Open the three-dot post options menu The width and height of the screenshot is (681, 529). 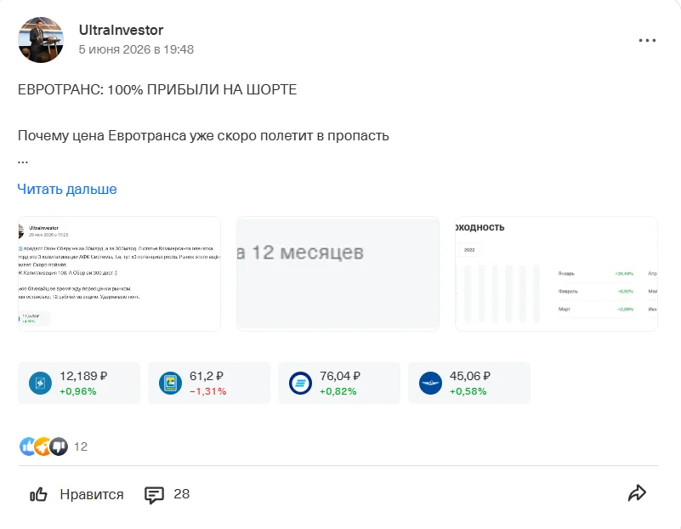point(647,40)
